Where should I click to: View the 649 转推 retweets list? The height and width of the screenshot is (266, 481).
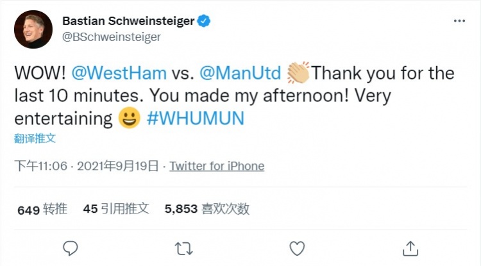42,210
